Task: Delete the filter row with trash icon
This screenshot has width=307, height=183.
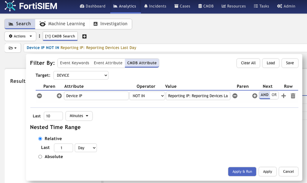Action: point(293,96)
